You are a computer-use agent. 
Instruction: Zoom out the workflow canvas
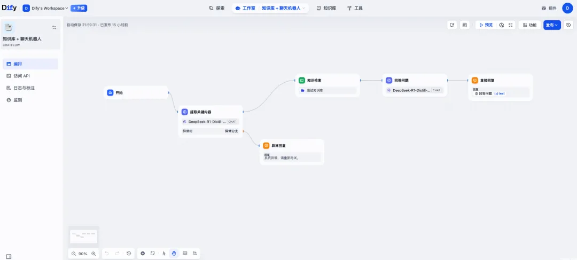coord(74,254)
